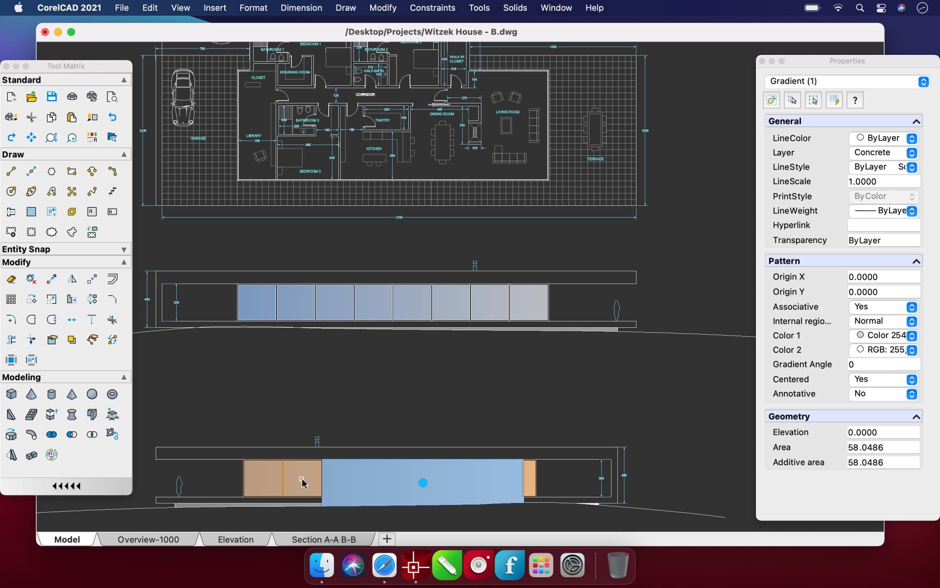The image size is (940, 588).
Task: Collapse the Standard tool group
Action: (124, 80)
